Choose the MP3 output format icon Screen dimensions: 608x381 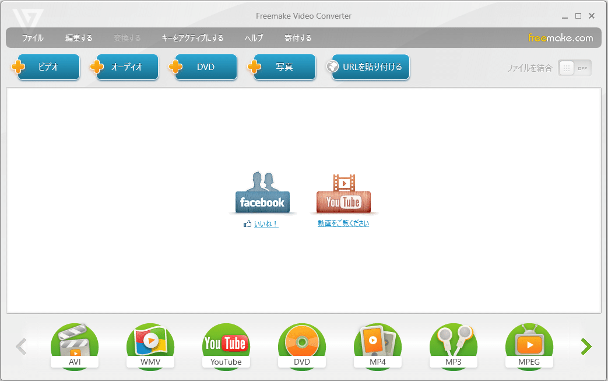click(x=454, y=347)
